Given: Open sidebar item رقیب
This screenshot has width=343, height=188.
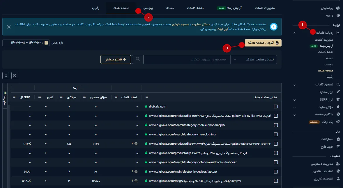Looking at the screenshot, I should tap(330, 77).
